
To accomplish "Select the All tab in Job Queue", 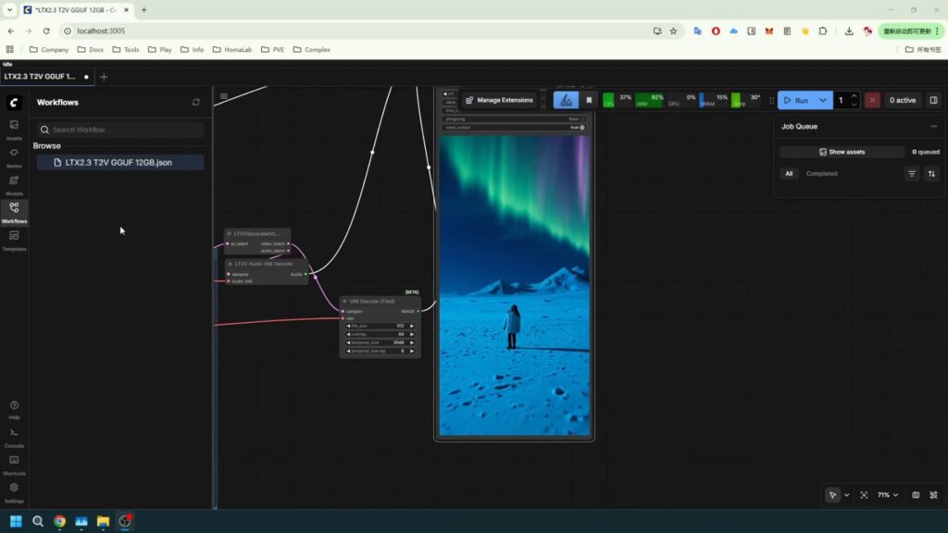I will pyautogui.click(x=789, y=173).
